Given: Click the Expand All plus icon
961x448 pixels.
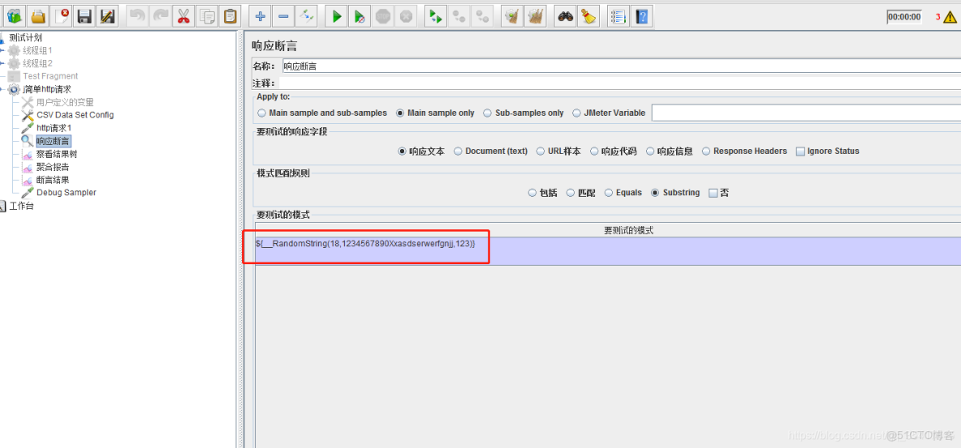Looking at the screenshot, I should tap(260, 16).
